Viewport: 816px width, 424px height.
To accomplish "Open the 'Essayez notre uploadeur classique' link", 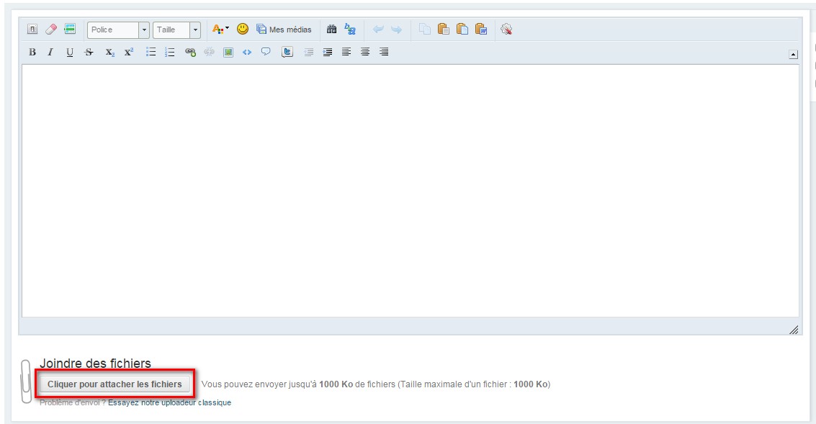I will 169,402.
